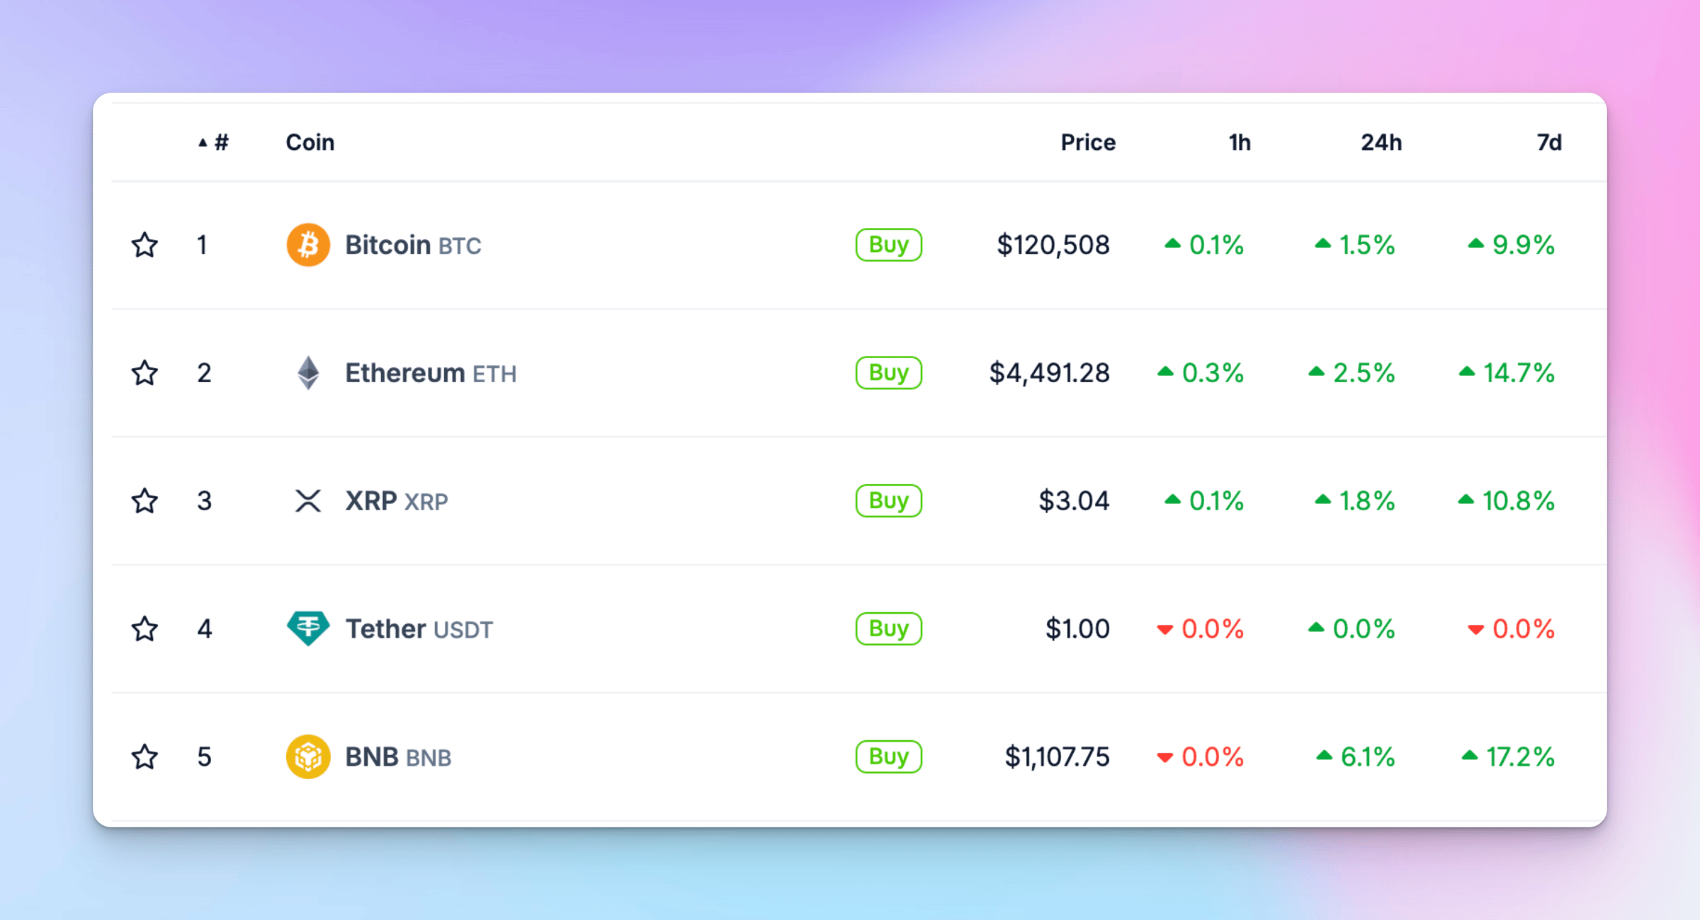This screenshot has width=1700, height=920.
Task: Add Tether to favorites via star
Action: point(144,628)
